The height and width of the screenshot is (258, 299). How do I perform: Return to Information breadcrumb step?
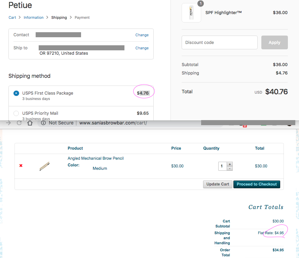pos(33,17)
